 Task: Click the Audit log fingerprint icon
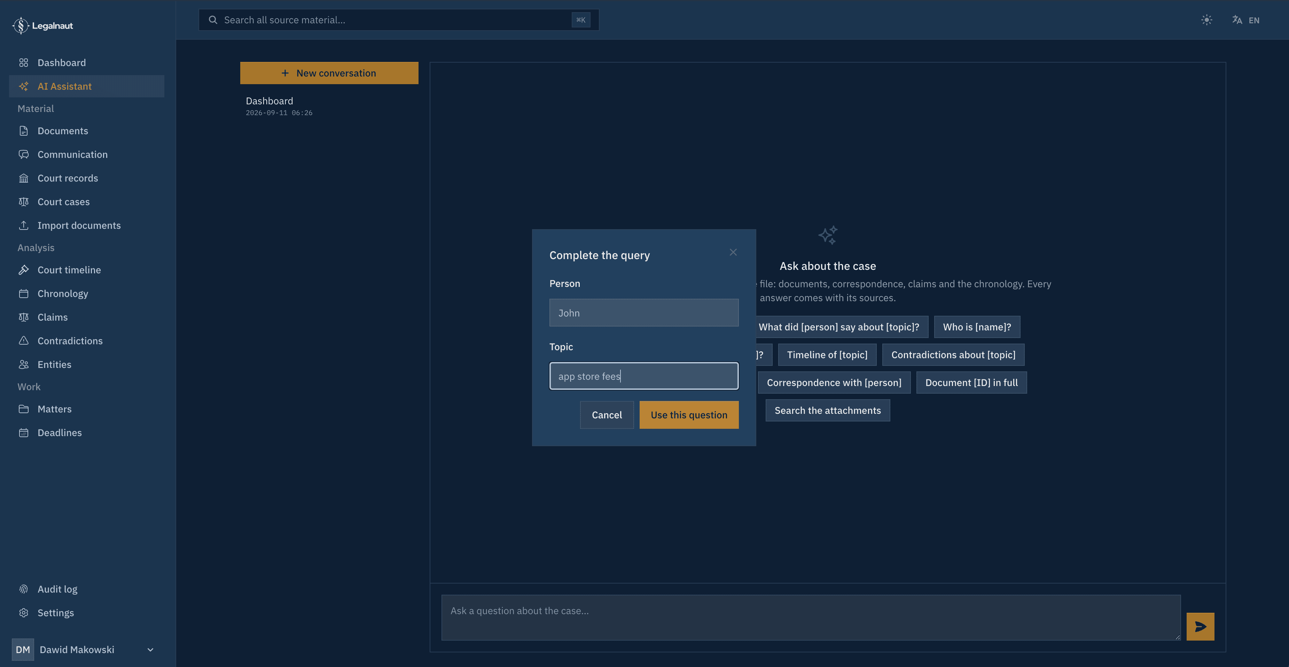[x=24, y=589]
